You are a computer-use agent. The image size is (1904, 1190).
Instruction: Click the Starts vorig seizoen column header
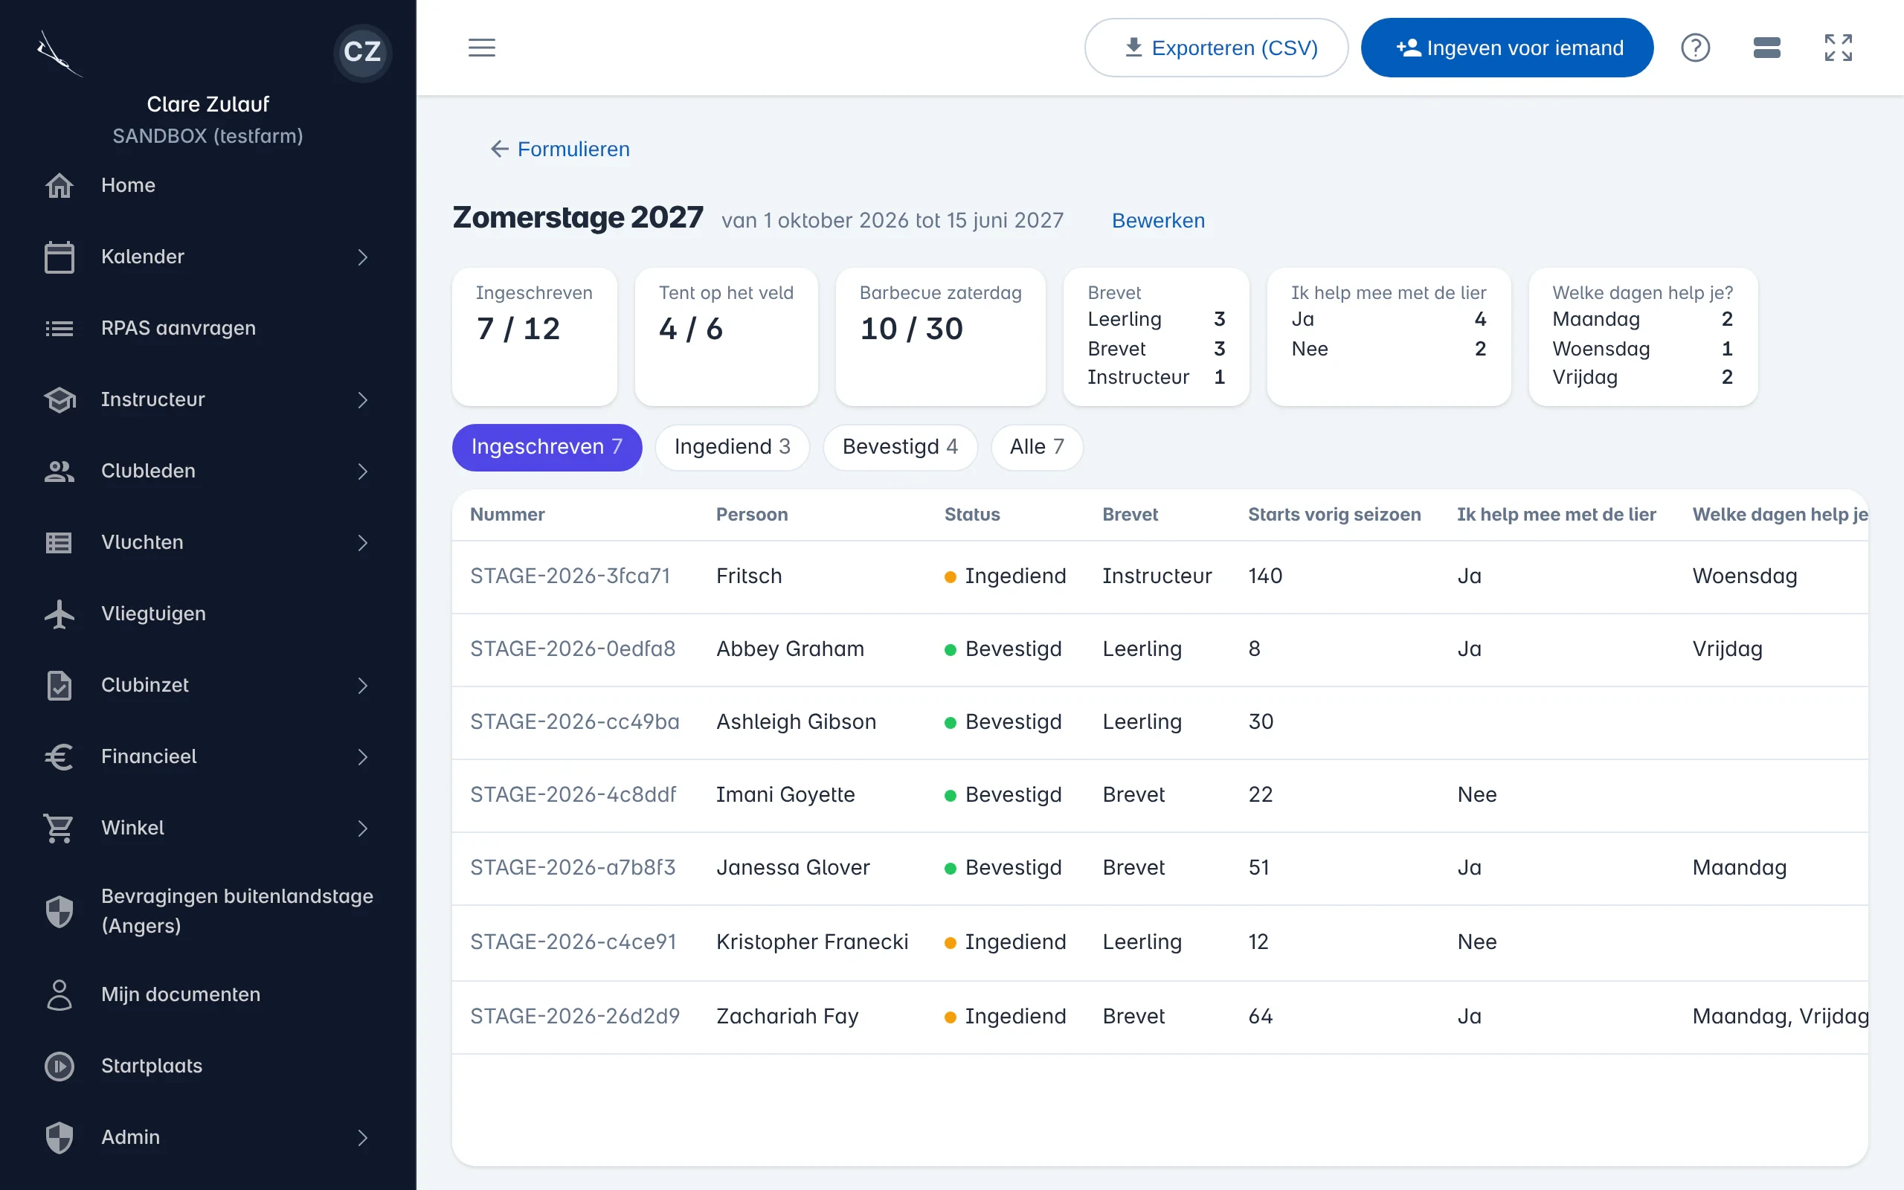1334,514
